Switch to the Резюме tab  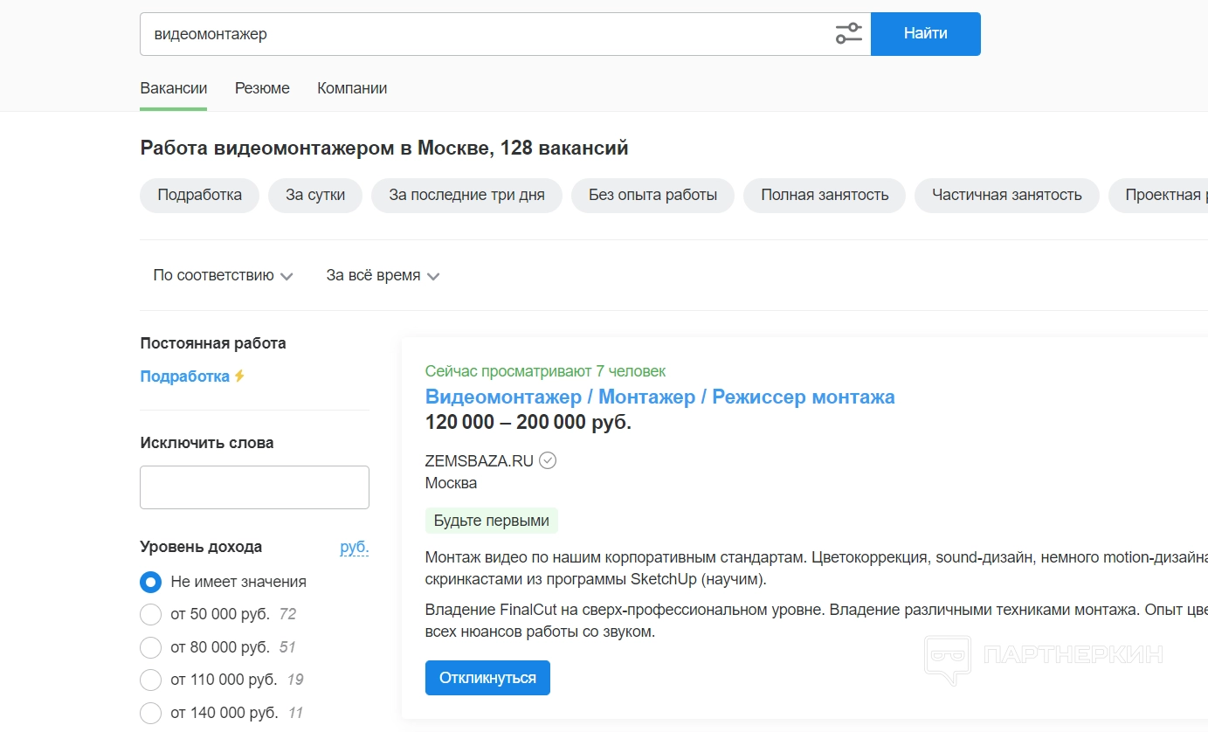pyautogui.click(x=262, y=88)
